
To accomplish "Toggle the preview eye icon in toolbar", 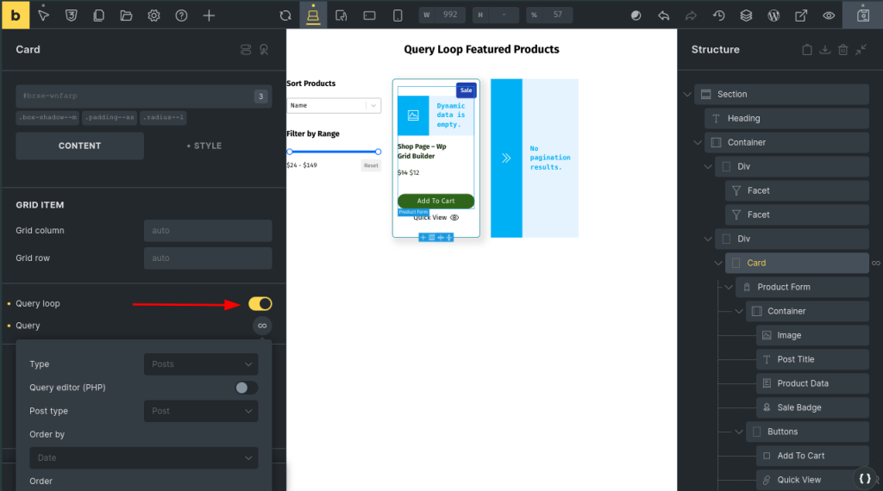I will pyautogui.click(x=829, y=16).
